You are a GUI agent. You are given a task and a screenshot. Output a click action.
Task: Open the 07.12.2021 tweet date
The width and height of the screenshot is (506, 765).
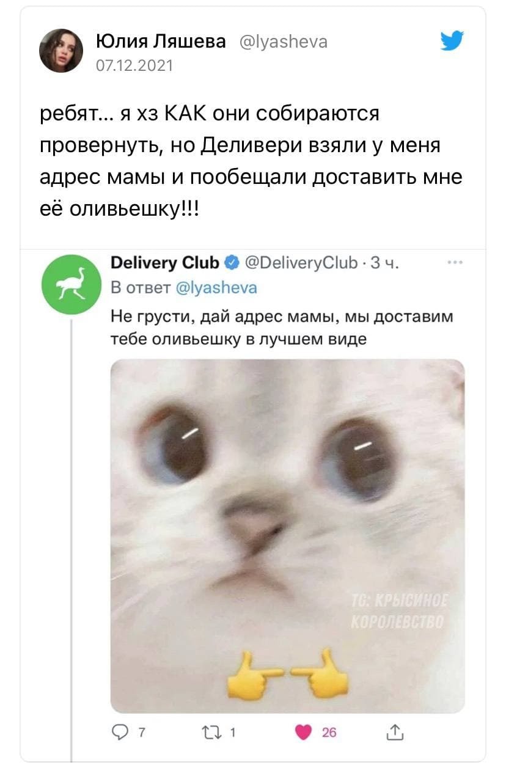pos(134,64)
